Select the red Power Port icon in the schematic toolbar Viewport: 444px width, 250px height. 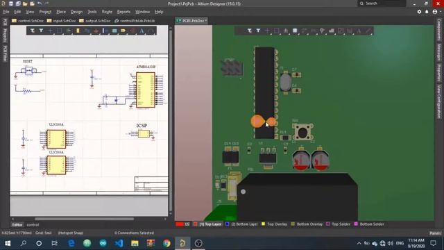(x=96, y=31)
